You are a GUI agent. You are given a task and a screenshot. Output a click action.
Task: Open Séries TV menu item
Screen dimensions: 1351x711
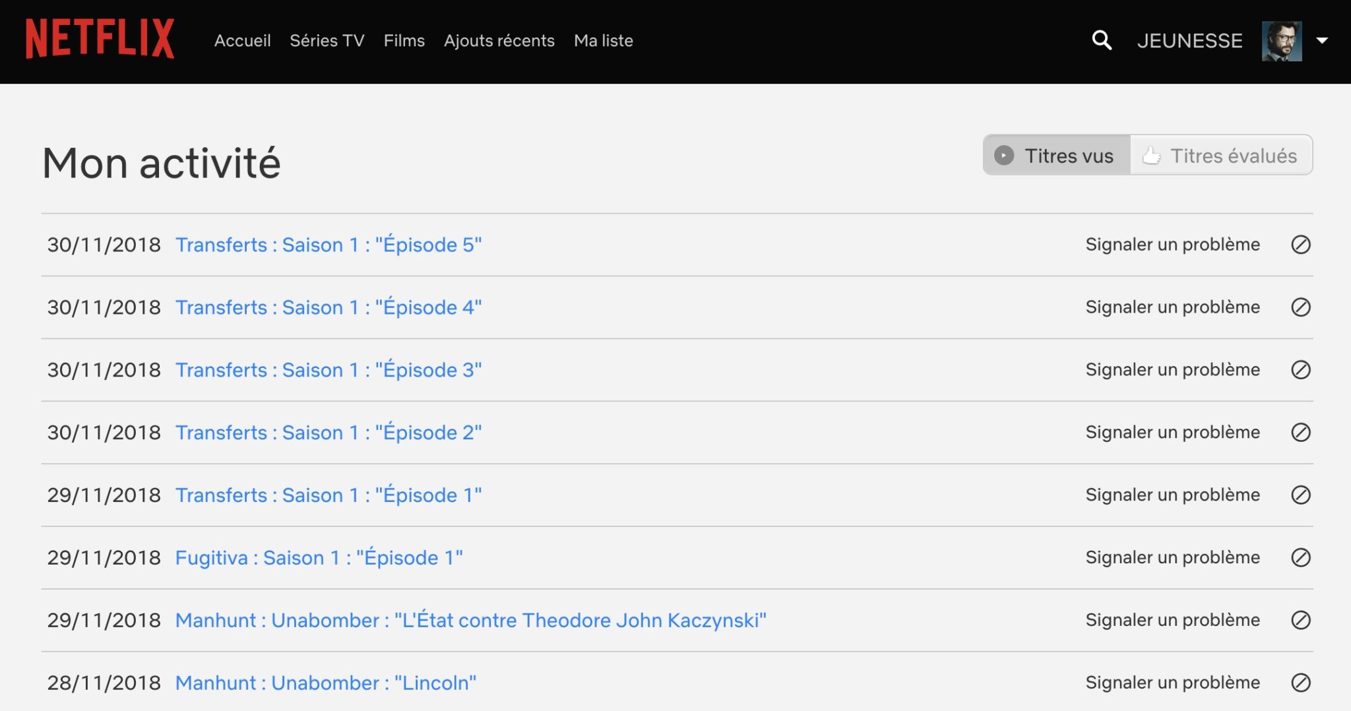(x=327, y=41)
